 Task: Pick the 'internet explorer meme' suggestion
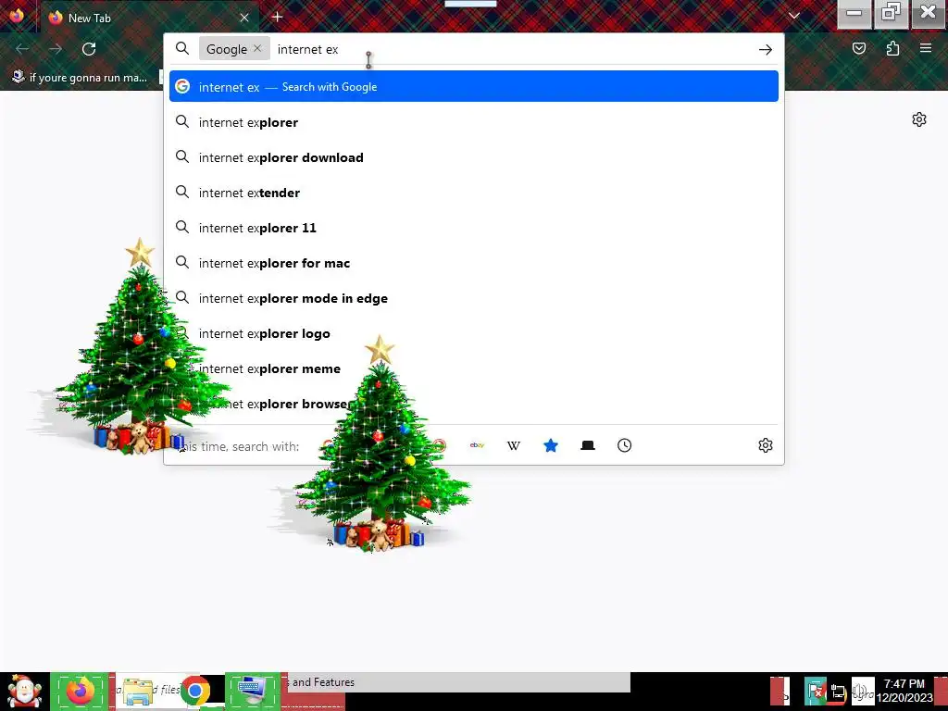[474, 368]
